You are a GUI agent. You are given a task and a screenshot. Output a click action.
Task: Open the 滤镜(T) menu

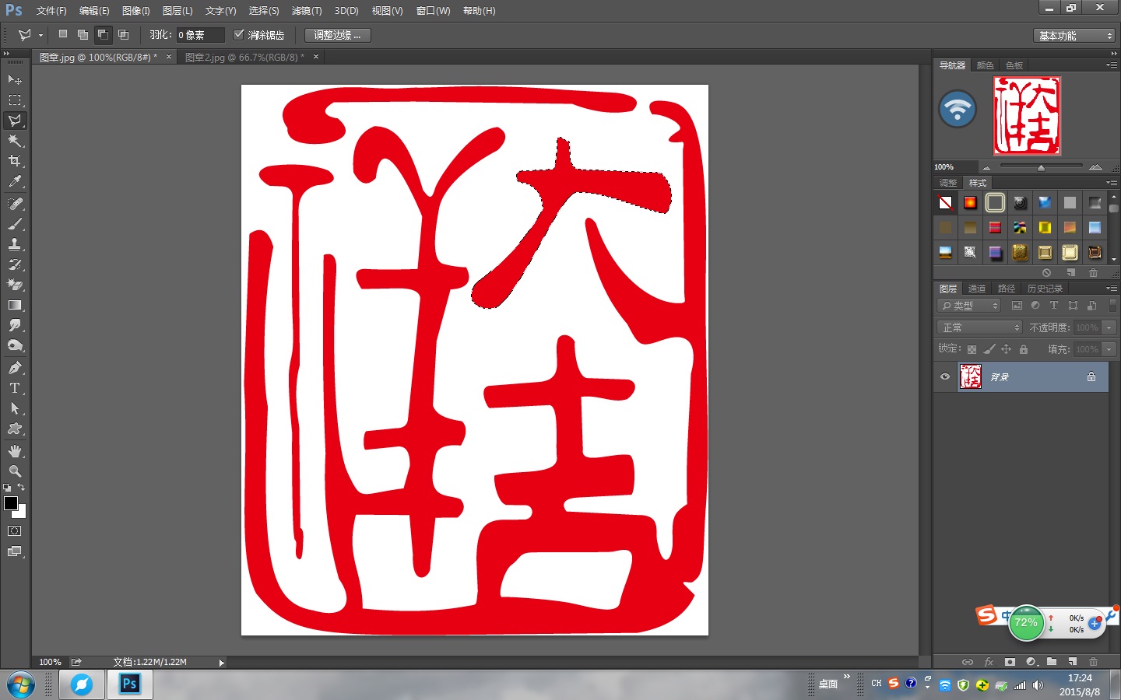pyautogui.click(x=307, y=11)
